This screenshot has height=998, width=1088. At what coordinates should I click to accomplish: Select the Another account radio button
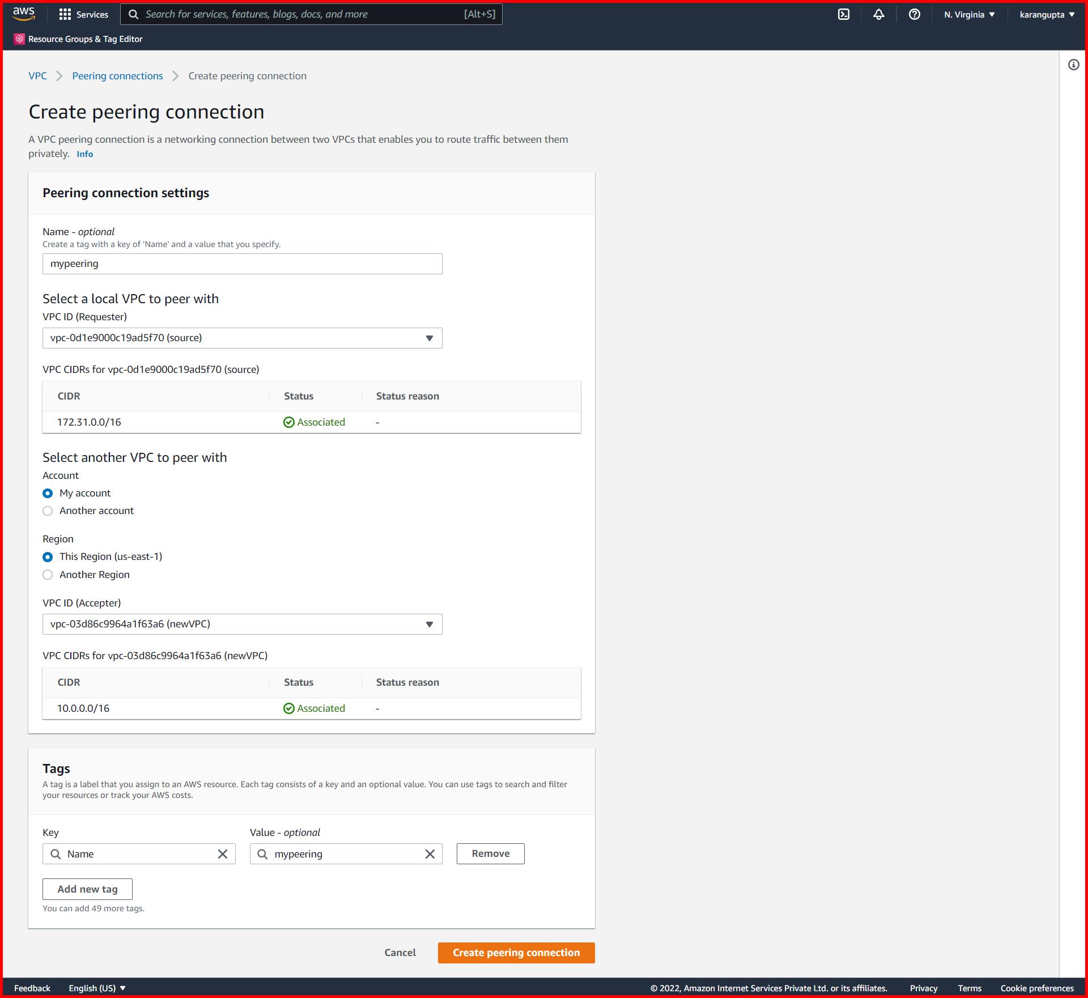[48, 511]
